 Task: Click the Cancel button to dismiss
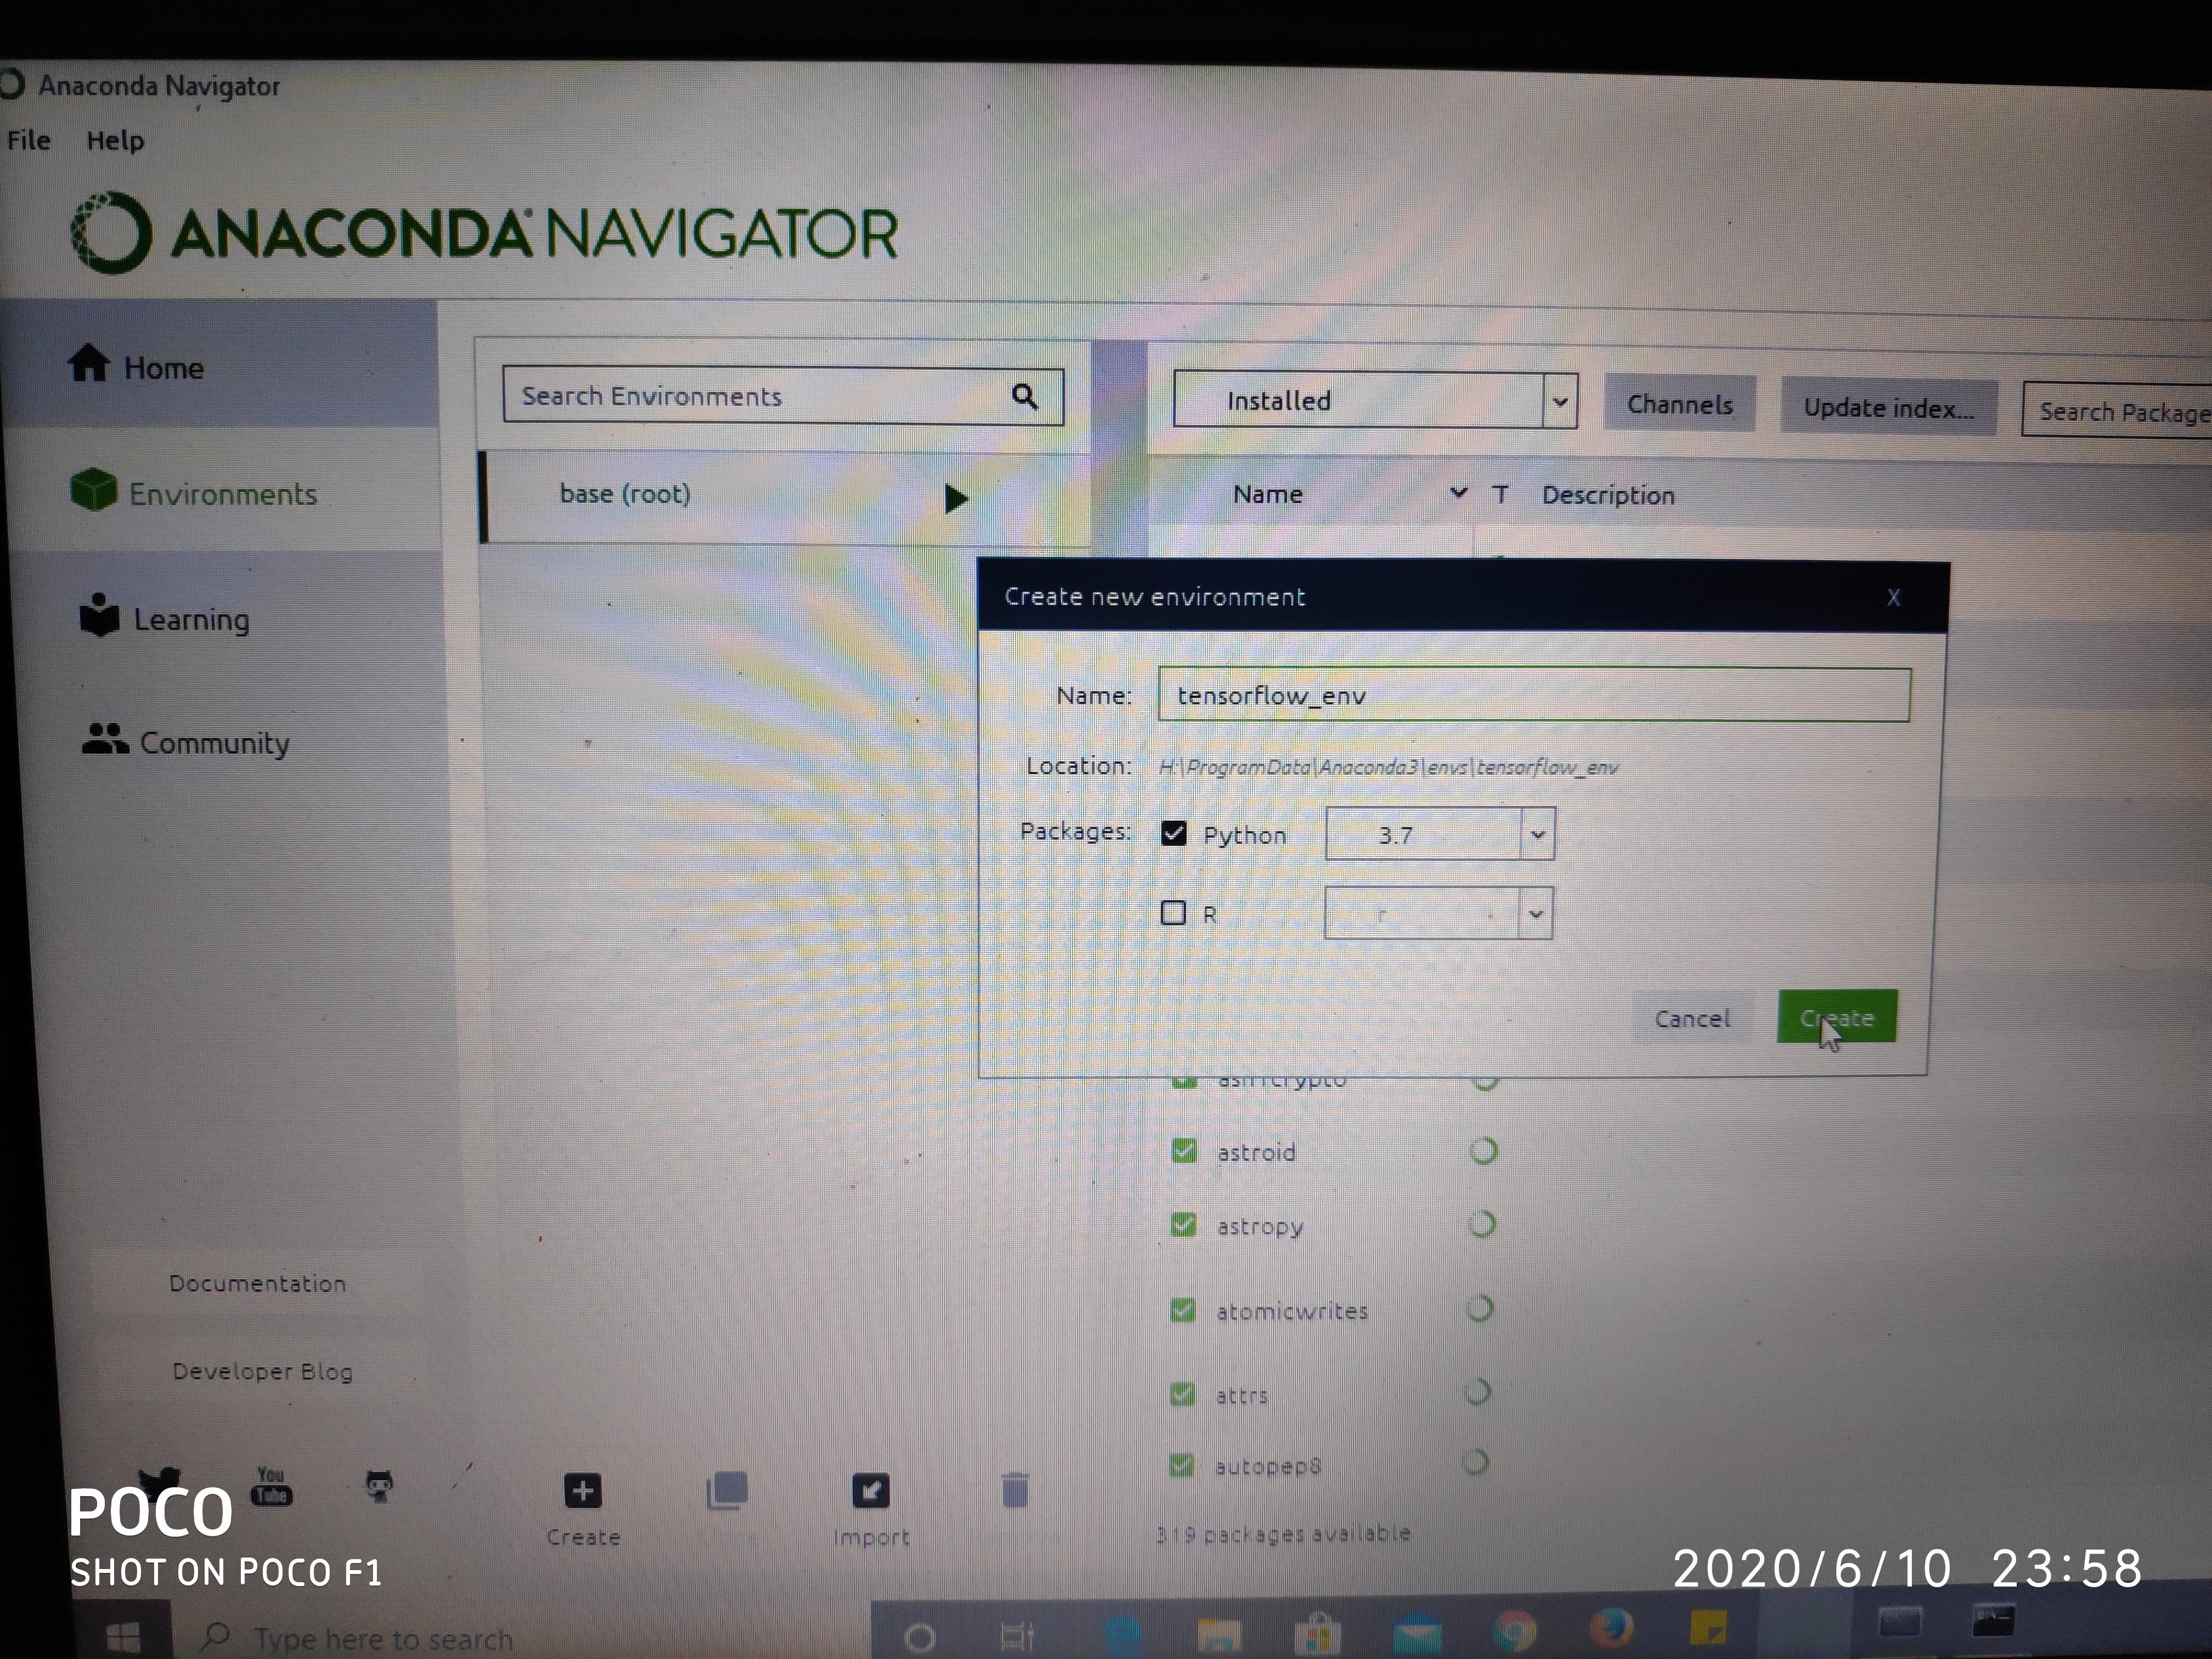1690,1018
